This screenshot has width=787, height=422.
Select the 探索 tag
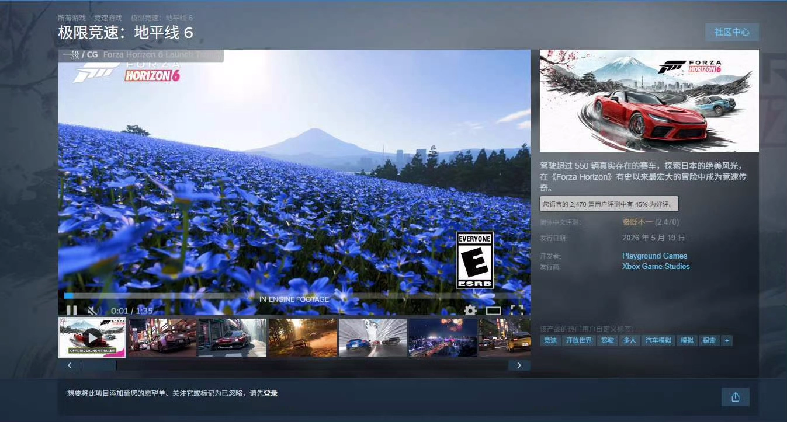point(709,340)
